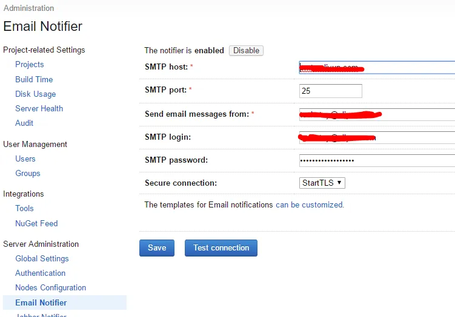Select the SMTP password field
The width and height of the screenshot is (455, 317).
377,160
